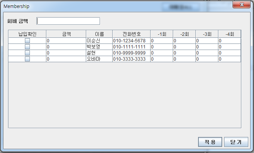Select the 이름 column header
The image size is (254, 153).
coord(99,34)
